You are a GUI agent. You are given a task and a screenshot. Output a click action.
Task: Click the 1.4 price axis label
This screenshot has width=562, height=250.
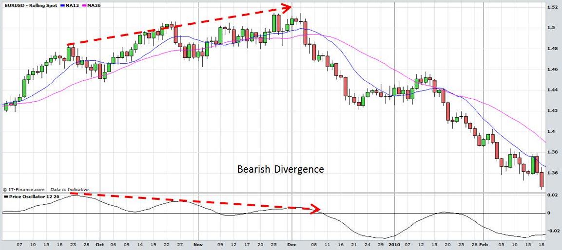pos(551,132)
